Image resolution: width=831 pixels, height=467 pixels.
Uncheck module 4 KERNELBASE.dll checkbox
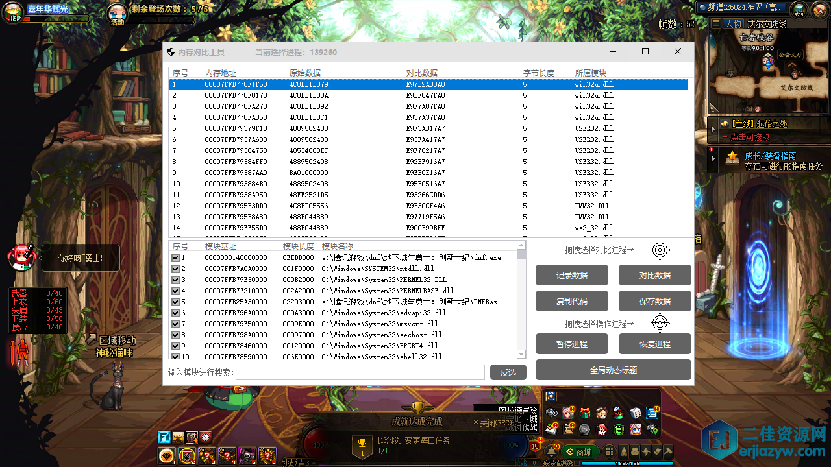(175, 291)
